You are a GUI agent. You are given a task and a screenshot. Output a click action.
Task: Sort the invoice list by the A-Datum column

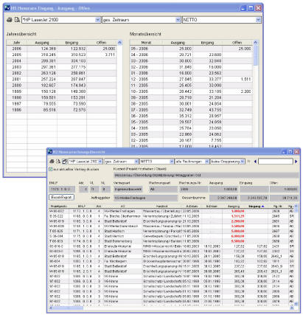pyautogui.click(x=192, y=207)
